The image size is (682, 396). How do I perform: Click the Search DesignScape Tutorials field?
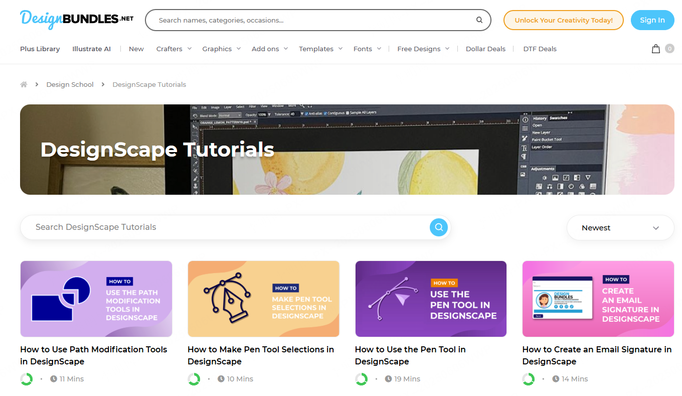(x=226, y=227)
